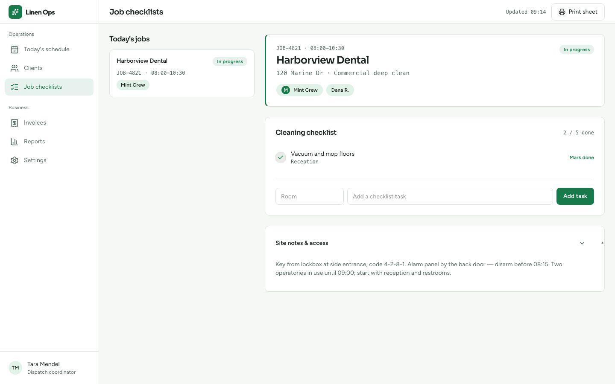Click the Mint Crew chip in job header
This screenshot has height=384, width=615.
[299, 90]
